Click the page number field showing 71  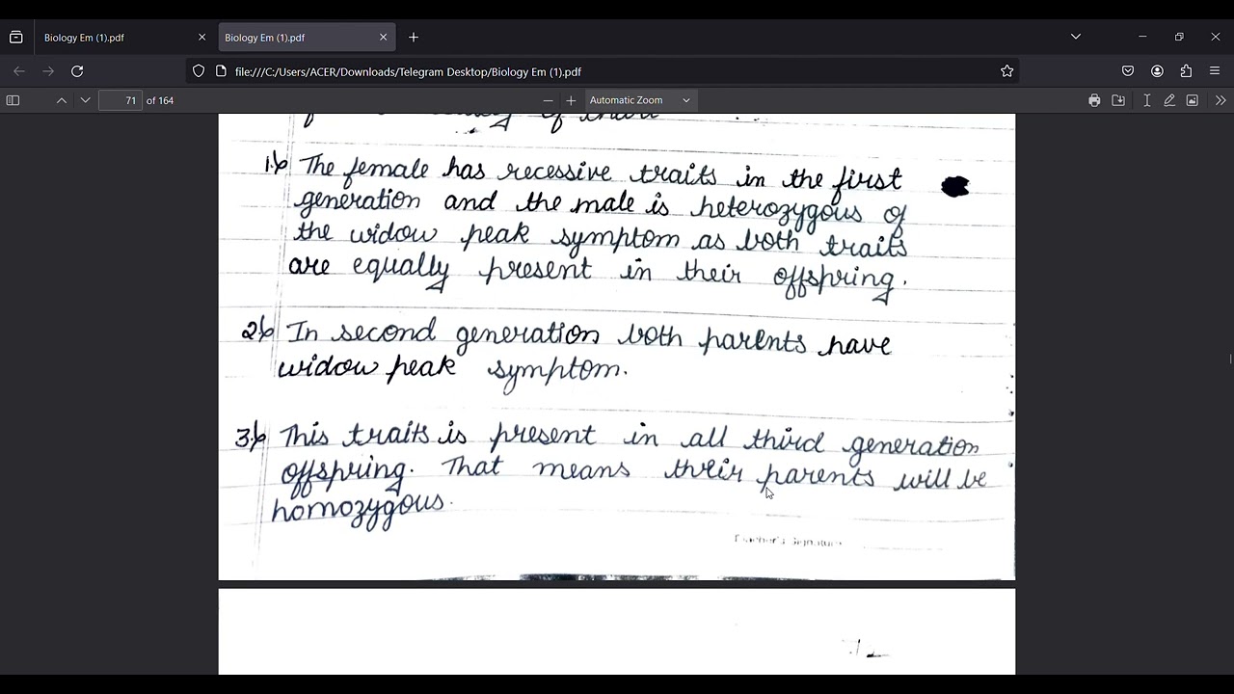[121, 100]
